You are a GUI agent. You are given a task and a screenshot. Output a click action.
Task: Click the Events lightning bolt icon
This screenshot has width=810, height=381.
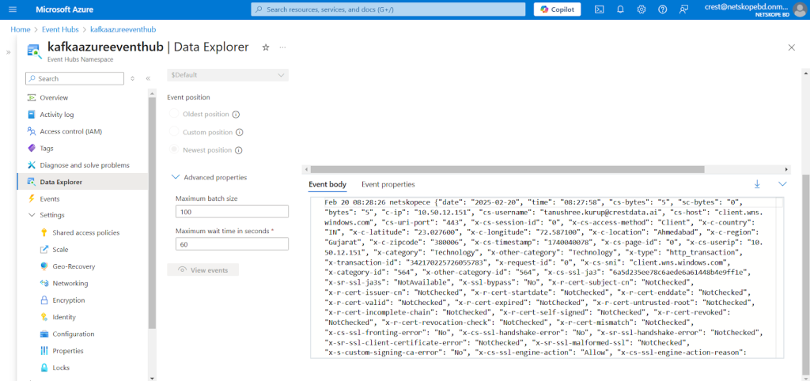click(32, 198)
